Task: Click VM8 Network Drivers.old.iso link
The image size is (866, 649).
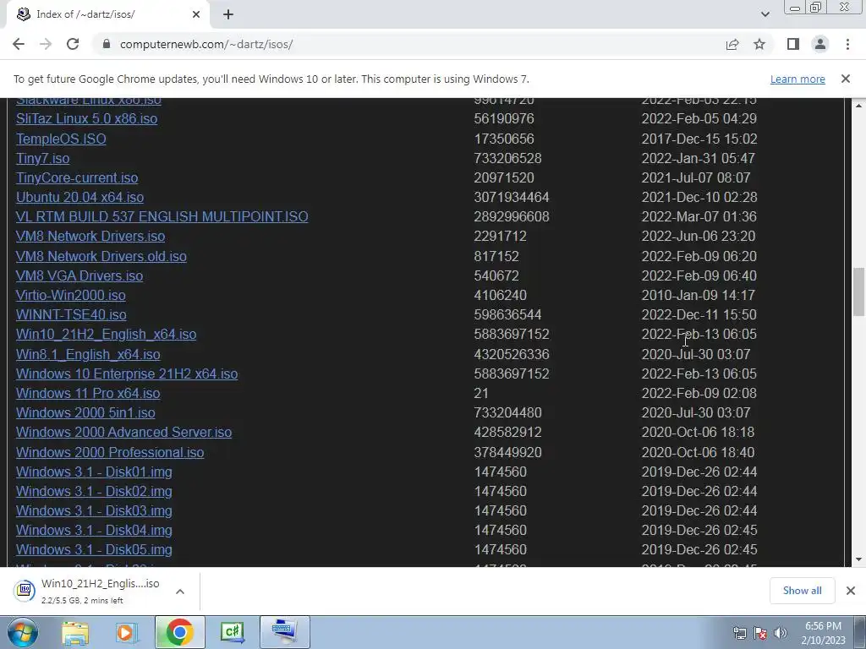Action: [101, 256]
